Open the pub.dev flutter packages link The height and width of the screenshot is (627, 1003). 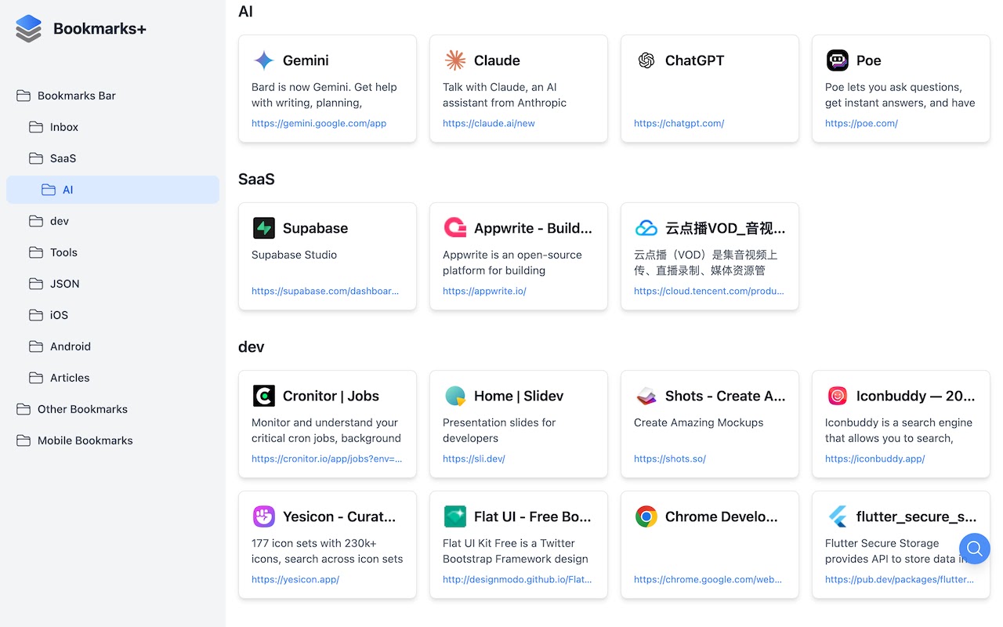900,579
